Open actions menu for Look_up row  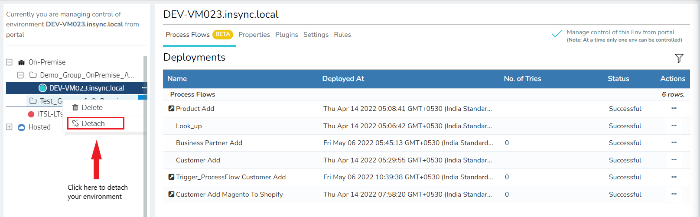674,126
